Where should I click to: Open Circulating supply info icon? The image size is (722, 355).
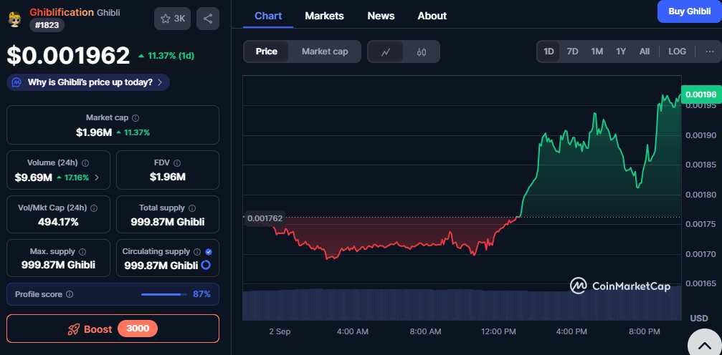(197, 251)
